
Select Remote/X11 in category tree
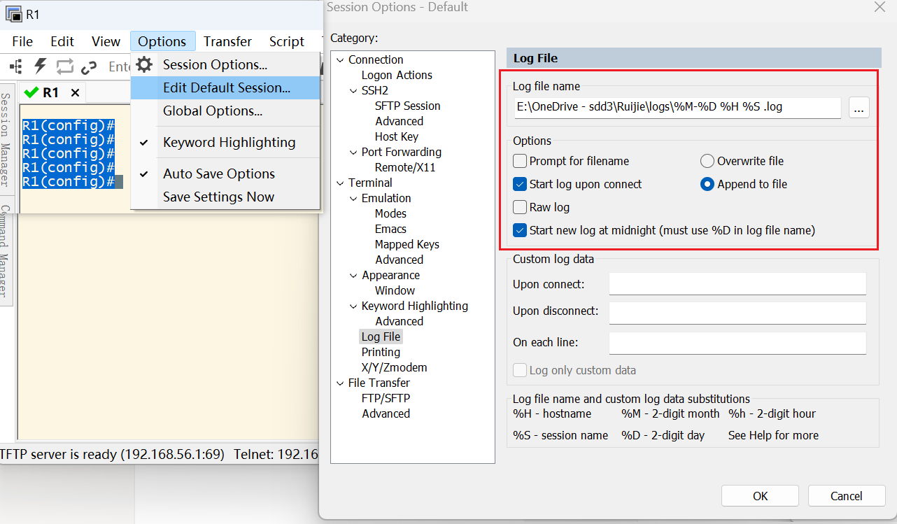click(x=405, y=167)
